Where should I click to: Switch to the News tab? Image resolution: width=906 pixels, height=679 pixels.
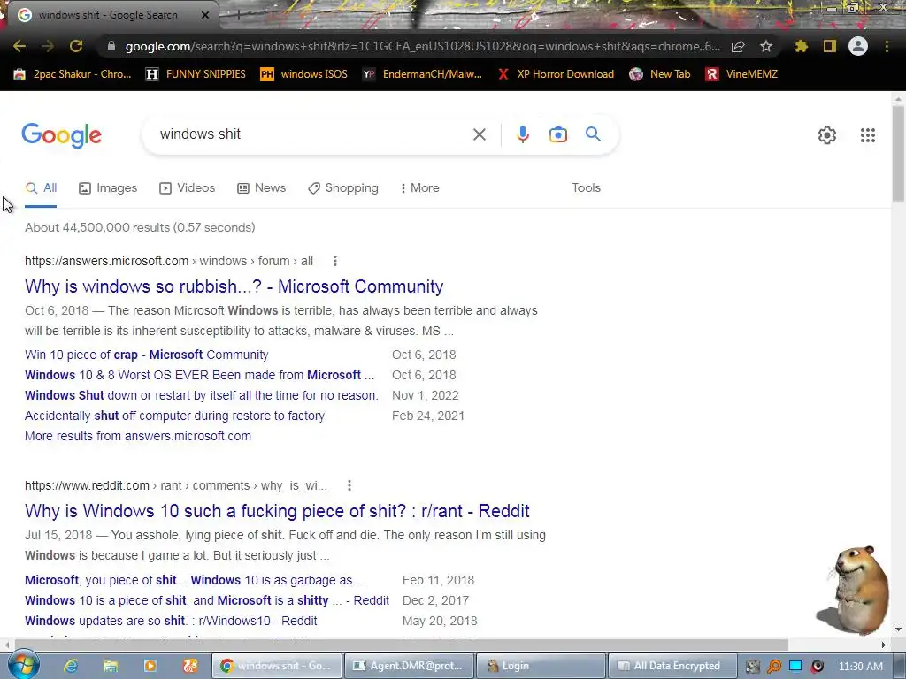point(262,188)
